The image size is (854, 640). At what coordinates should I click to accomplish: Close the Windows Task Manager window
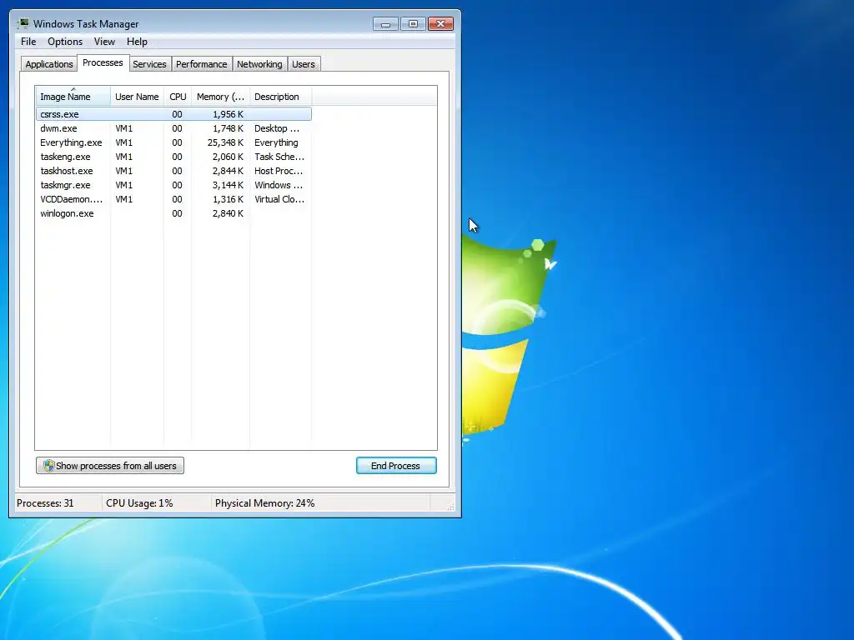[440, 24]
